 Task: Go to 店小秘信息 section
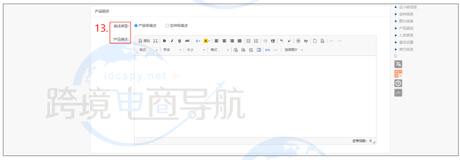pyautogui.click(x=408, y=7)
